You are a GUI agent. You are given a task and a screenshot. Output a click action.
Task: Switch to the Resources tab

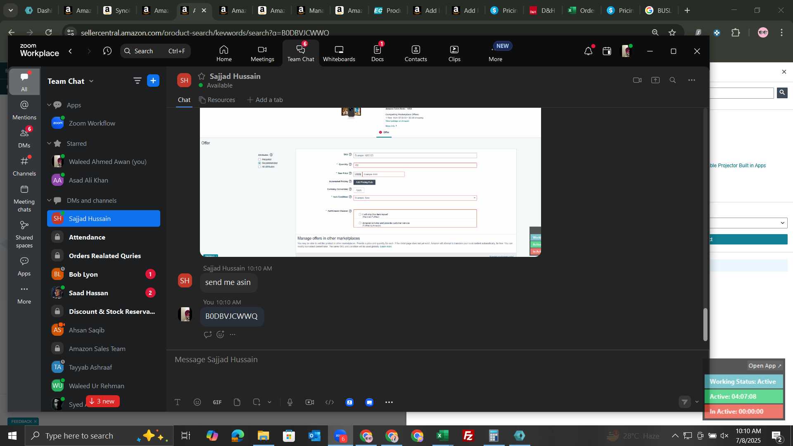pyautogui.click(x=217, y=100)
